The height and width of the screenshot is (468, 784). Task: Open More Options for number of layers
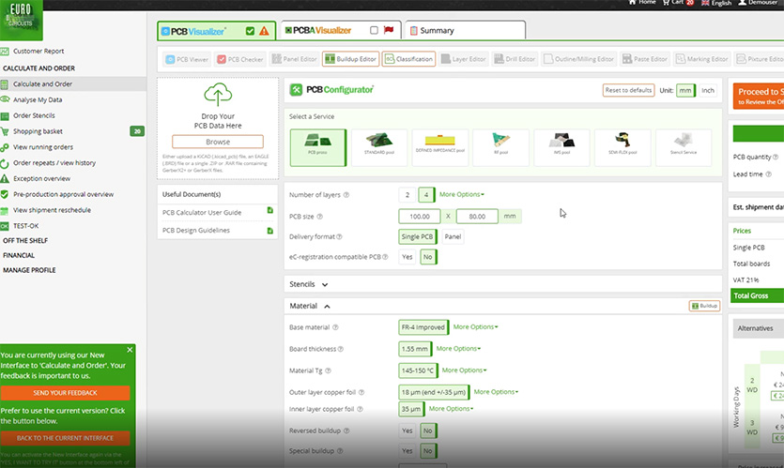click(461, 194)
